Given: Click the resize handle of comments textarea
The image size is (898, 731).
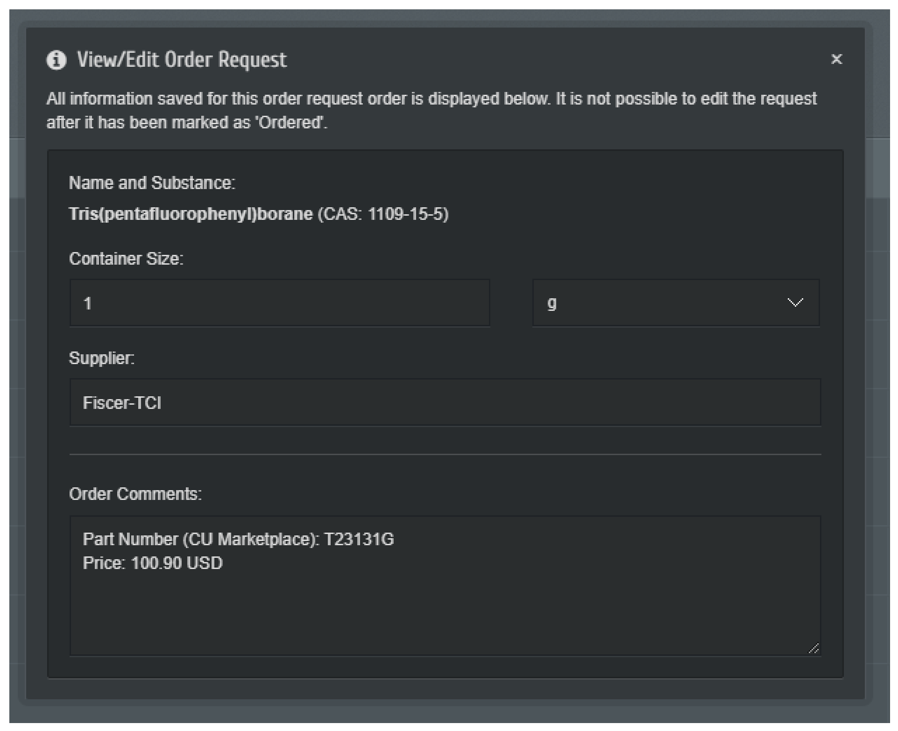Looking at the screenshot, I should [813, 648].
